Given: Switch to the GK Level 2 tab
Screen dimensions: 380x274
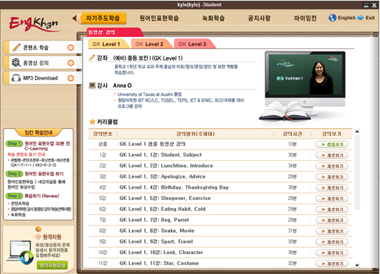Looking at the screenshot, I should (150, 44).
